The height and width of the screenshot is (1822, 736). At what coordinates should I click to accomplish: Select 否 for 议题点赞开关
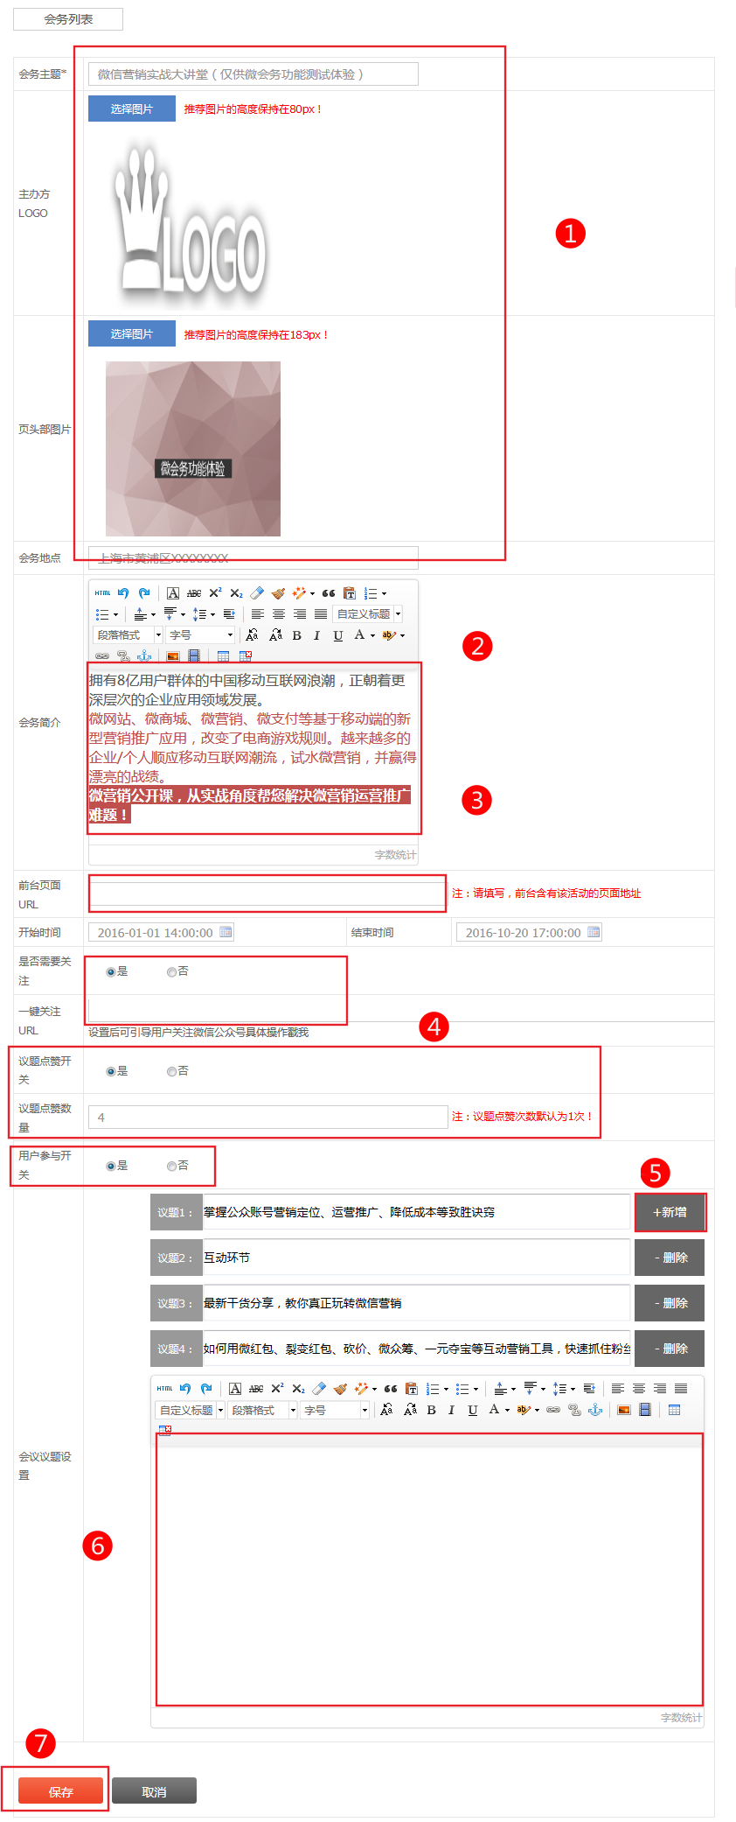[x=172, y=1071]
